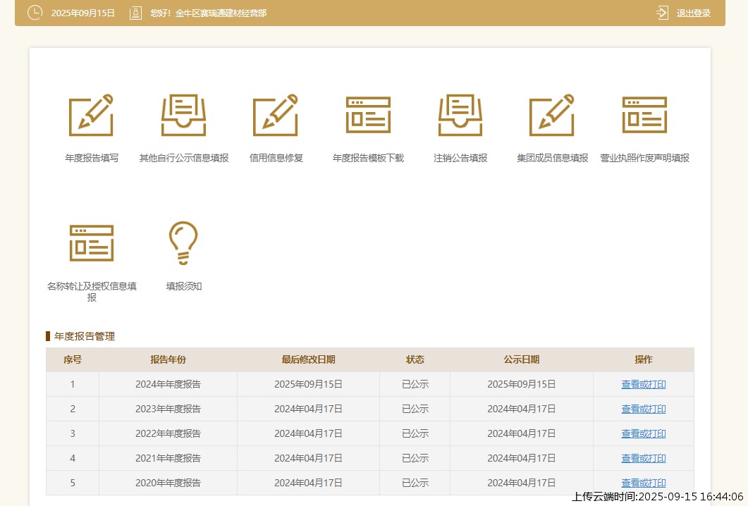
Task: Click the 年度报告填写 label
Action: point(92,158)
